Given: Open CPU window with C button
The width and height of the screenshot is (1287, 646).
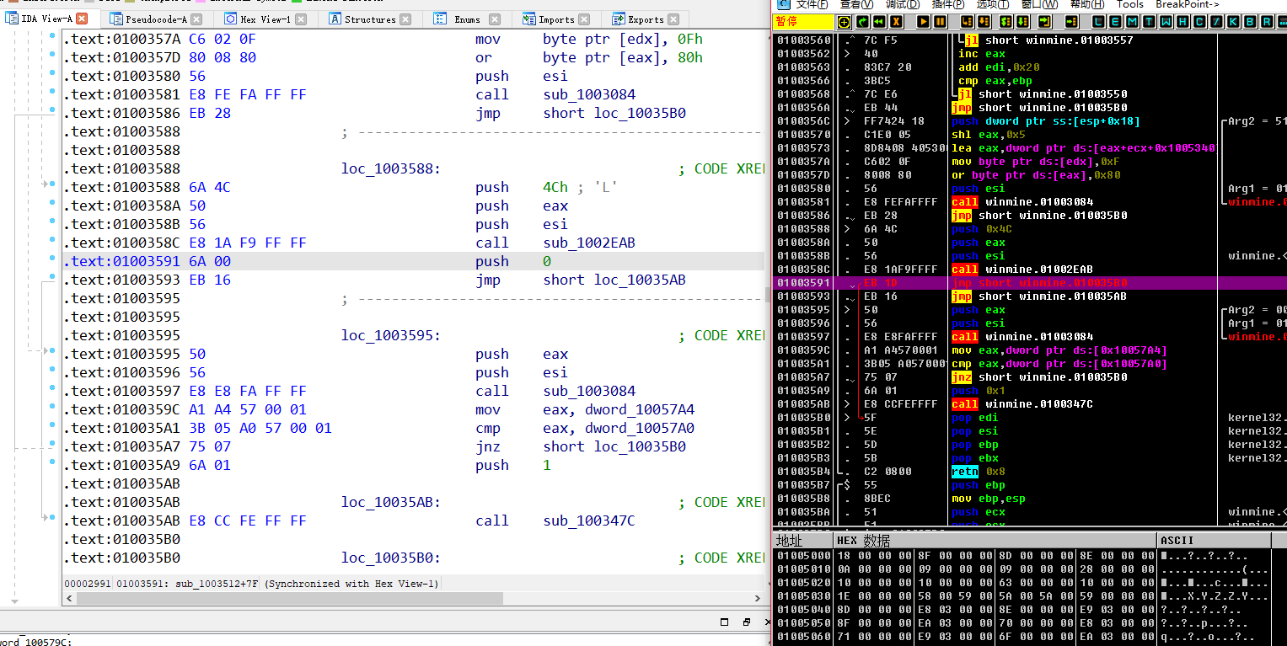Looking at the screenshot, I should tap(1199, 22).
